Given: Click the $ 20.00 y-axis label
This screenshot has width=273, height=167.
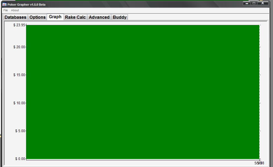Looking at the screenshot, I should [x=19, y=47].
